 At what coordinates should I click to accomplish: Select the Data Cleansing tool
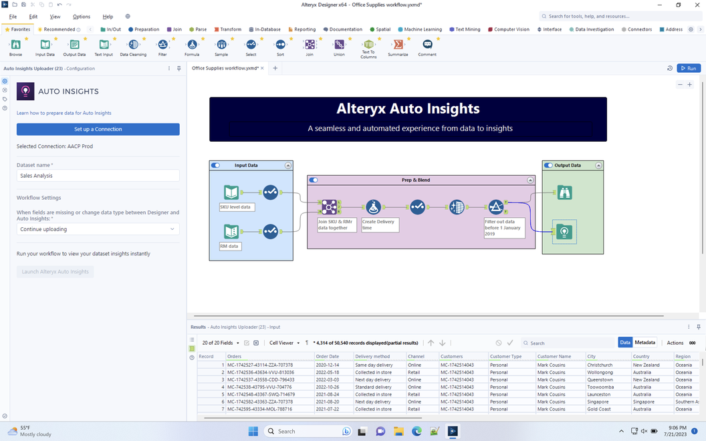pyautogui.click(x=133, y=45)
